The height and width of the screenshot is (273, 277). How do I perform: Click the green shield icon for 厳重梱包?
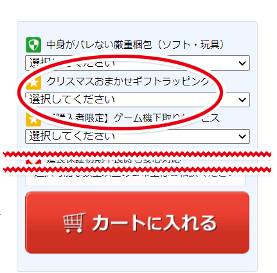click(x=33, y=45)
